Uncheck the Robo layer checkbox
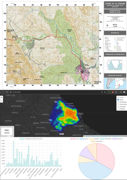 tap(118, 100)
